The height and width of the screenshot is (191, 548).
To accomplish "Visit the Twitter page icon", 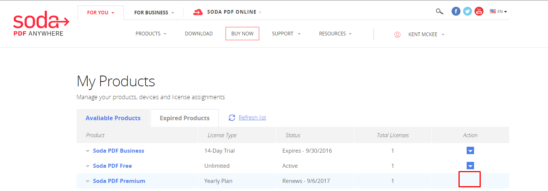I will click(x=467, y=11).
